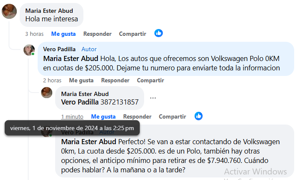
Task: Click Maria's small avatar beside the phone number reply
Action: tap(47, 92)
